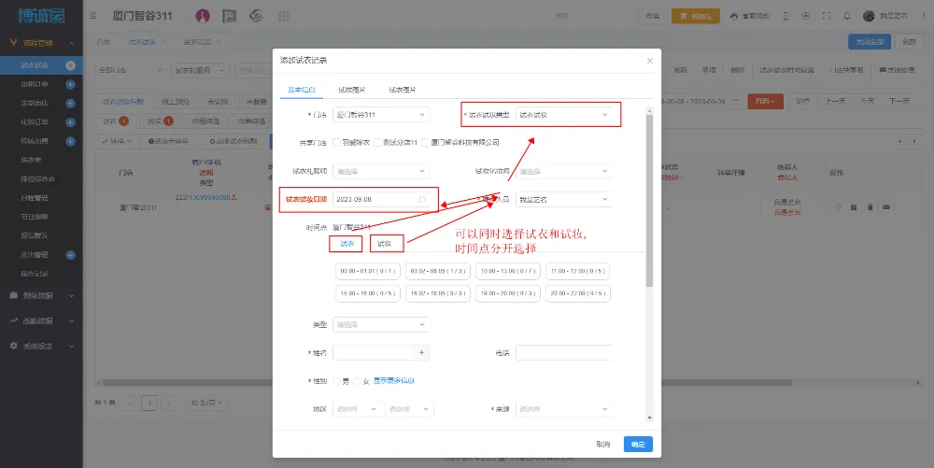Click the blue plus icon next to 试衣试妆 in the sidebar
934x468 pixels.
point(70,65)
